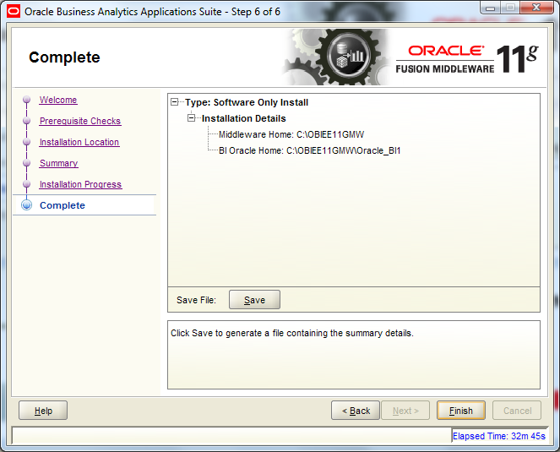
Task: Collapse the Type: Software Only Install node
Action: click(x=174, y=102)
